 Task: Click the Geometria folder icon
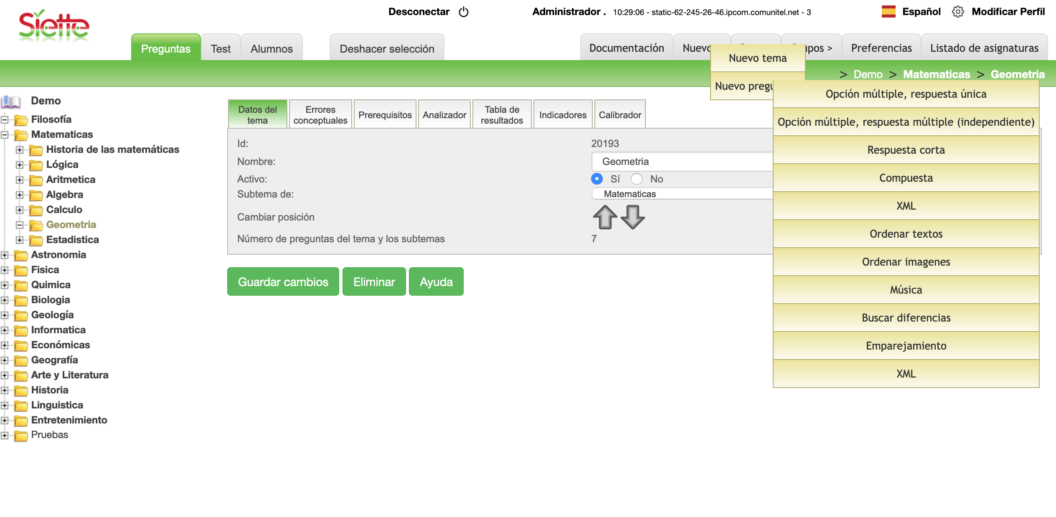click(36, 226)
